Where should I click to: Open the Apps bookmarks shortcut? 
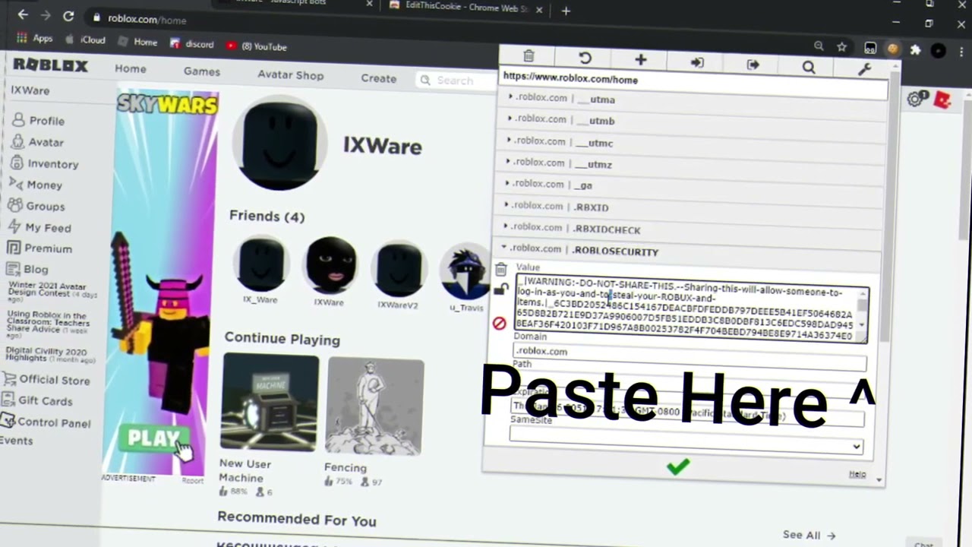(35, 38)
